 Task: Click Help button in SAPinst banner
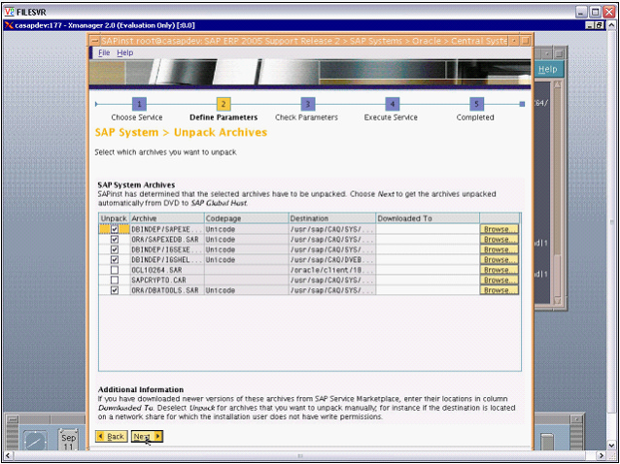tap(547, 69)
